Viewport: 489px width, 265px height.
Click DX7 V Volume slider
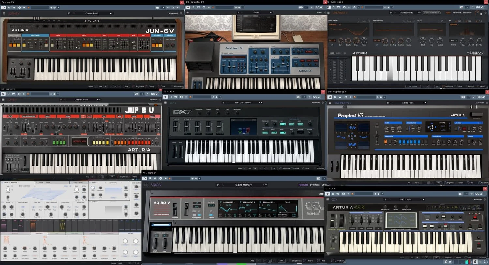[x=176, y=127]
